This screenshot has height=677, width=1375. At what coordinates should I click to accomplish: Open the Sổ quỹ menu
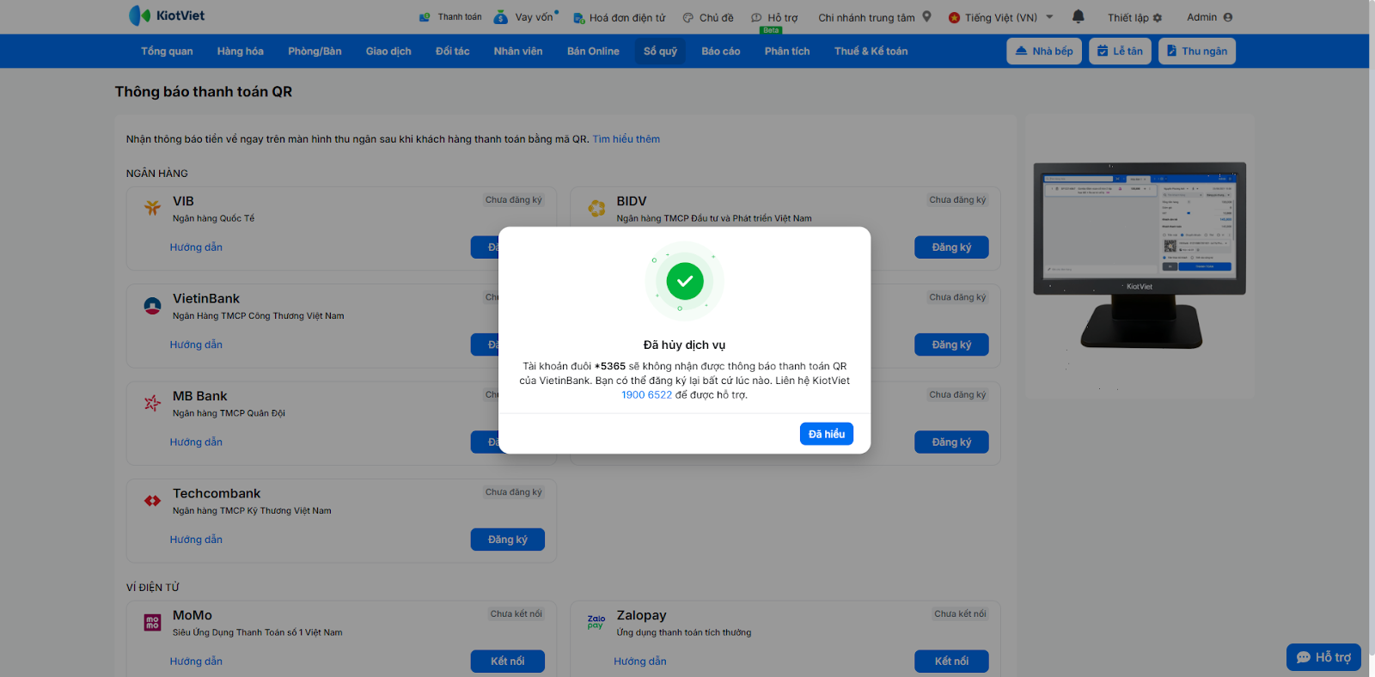pos(660,52)
